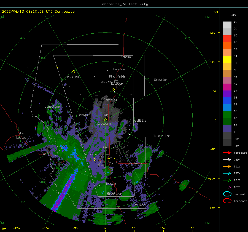Click the 'Sundre' city label
248x232 pixels.
[x=83, y=114]
